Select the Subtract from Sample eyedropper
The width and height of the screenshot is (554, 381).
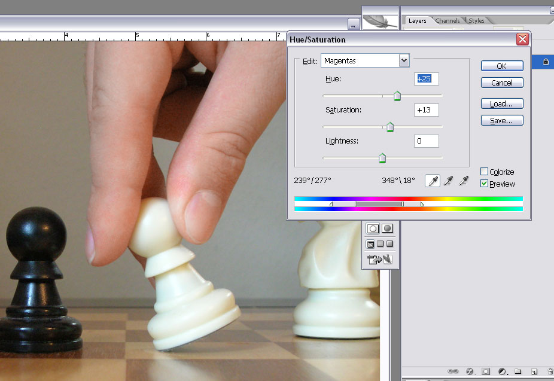point(464,181)
